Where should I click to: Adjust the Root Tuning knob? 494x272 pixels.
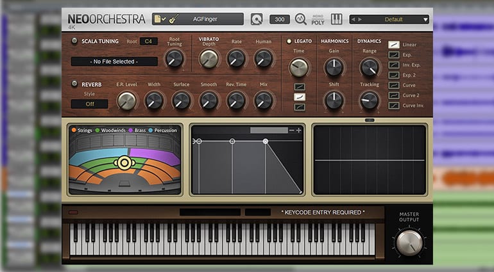(x=175, y=58)
